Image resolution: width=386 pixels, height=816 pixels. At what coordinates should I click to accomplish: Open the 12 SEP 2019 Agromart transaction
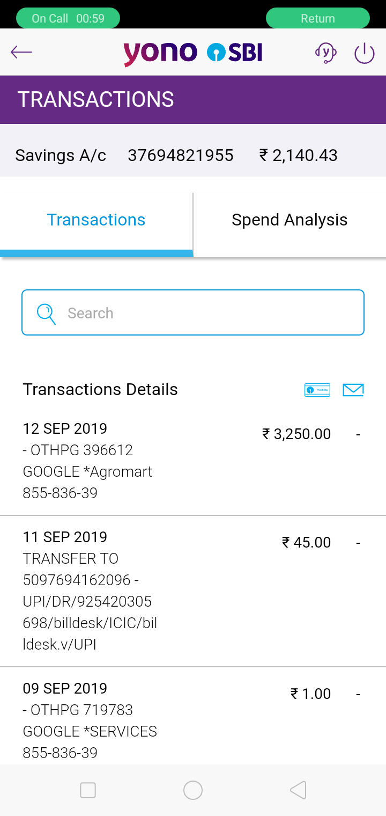pyautogui.click(x=193, y=461)
